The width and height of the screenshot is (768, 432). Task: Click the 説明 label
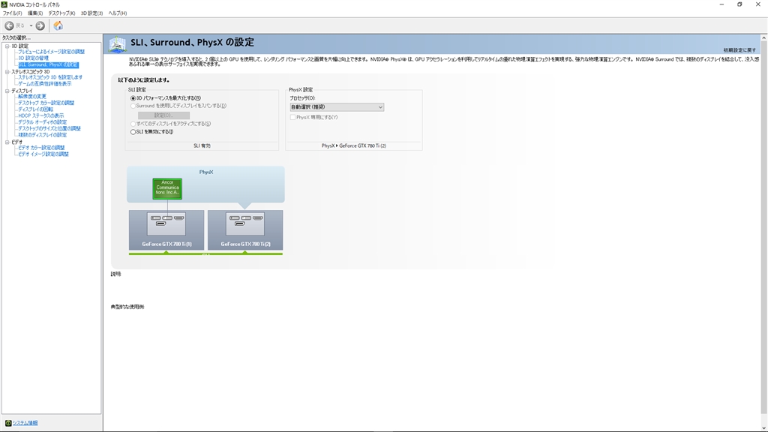click(115, 274)
